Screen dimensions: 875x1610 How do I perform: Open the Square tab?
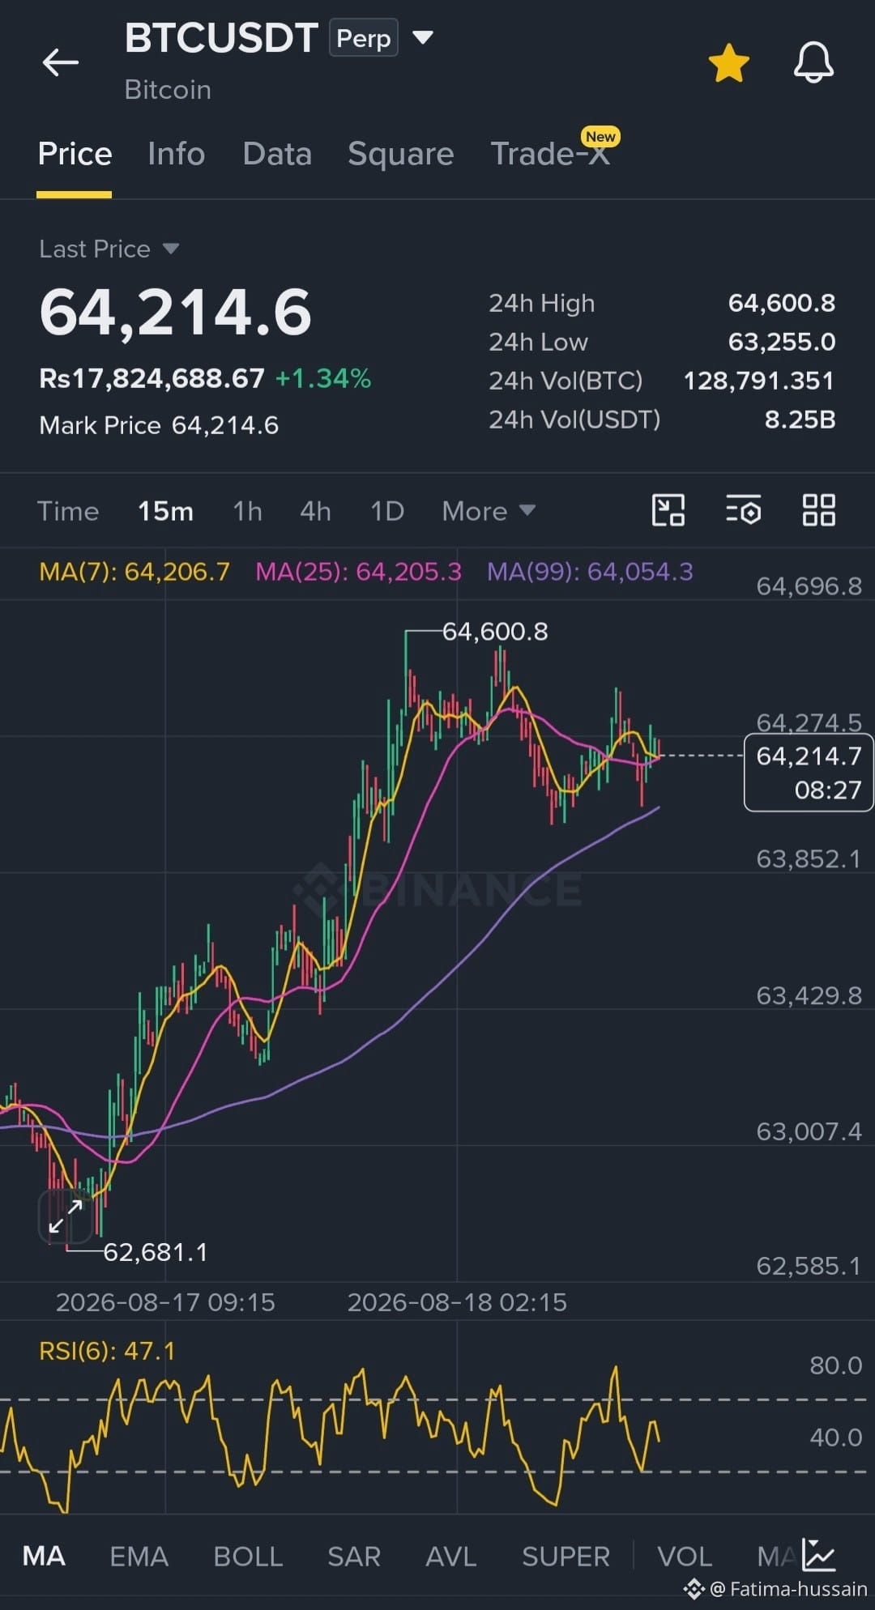[400, 154]
